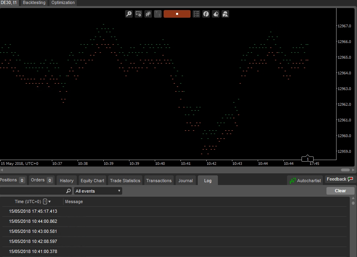Open the checklist icon in chart toolbar
This screenshot has height=257, width=357.
pos(196,14)
